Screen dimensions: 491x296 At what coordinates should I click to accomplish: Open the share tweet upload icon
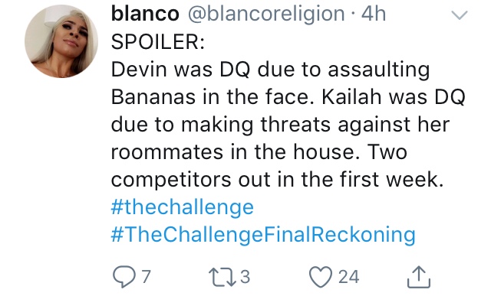419,277
